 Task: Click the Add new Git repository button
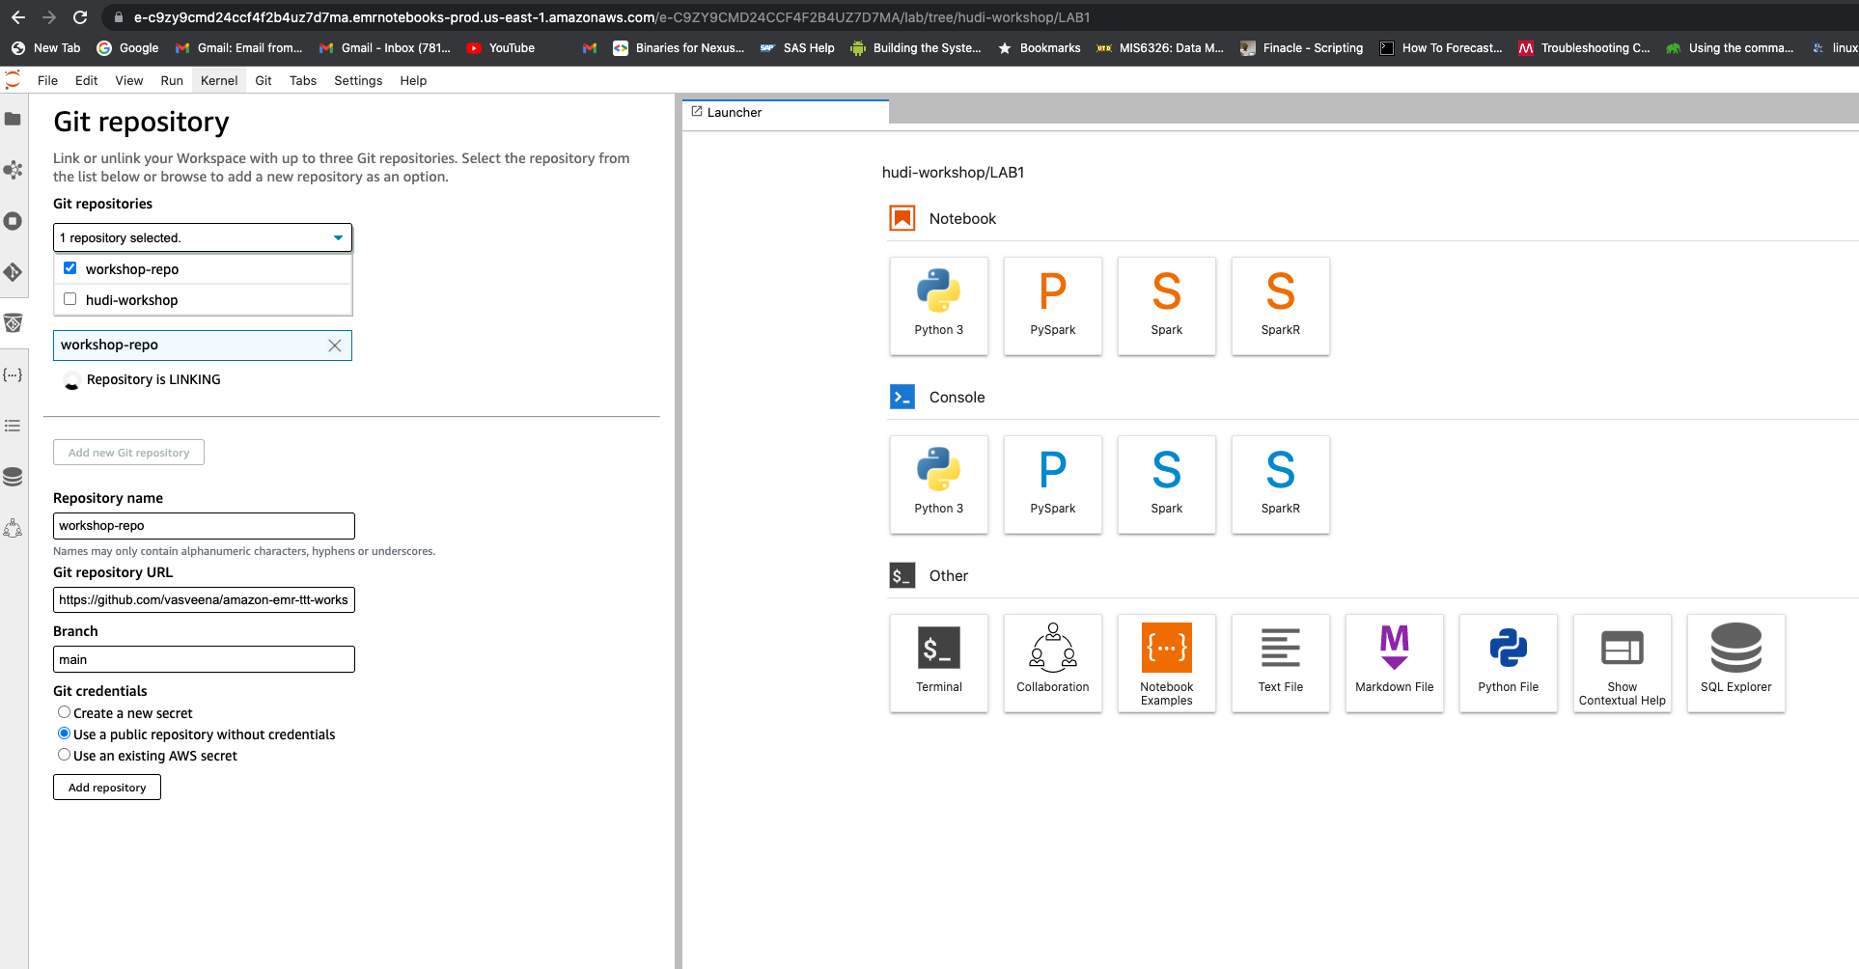click(128, 452)
